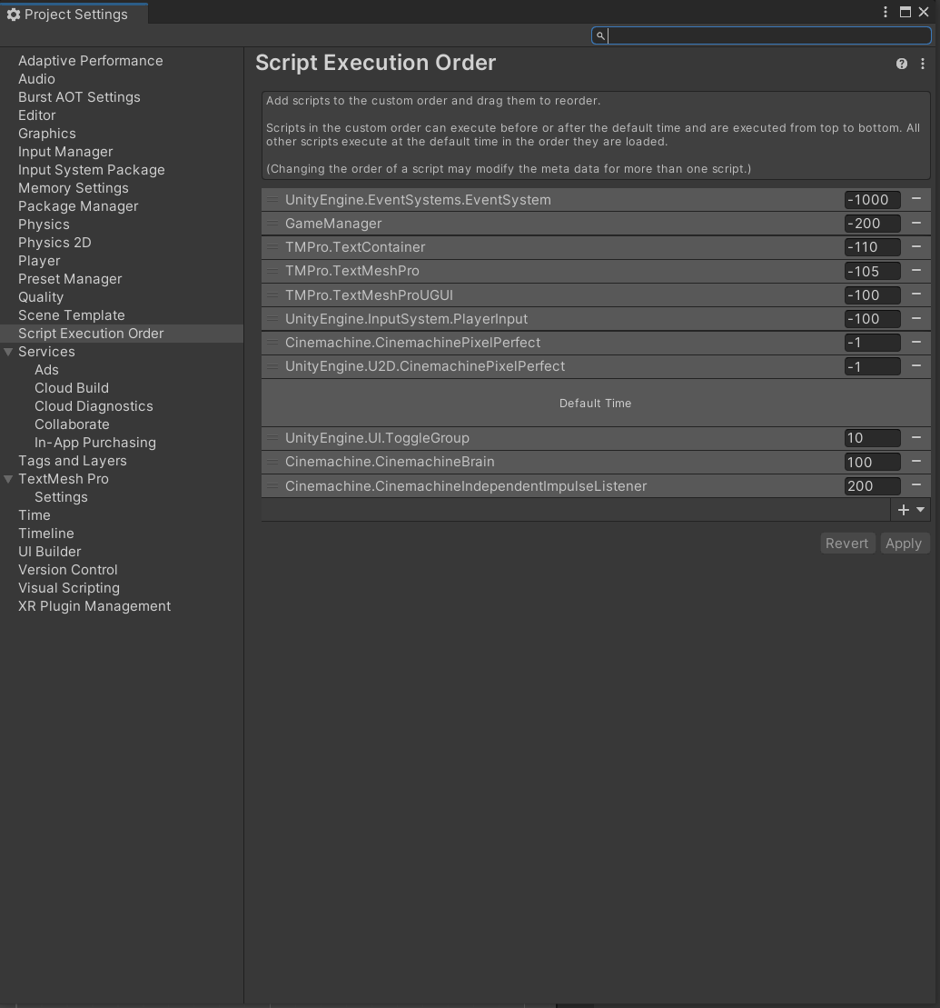Collapse the Services category
Screen dimensions: 940x1008
(x=8, y=352)
